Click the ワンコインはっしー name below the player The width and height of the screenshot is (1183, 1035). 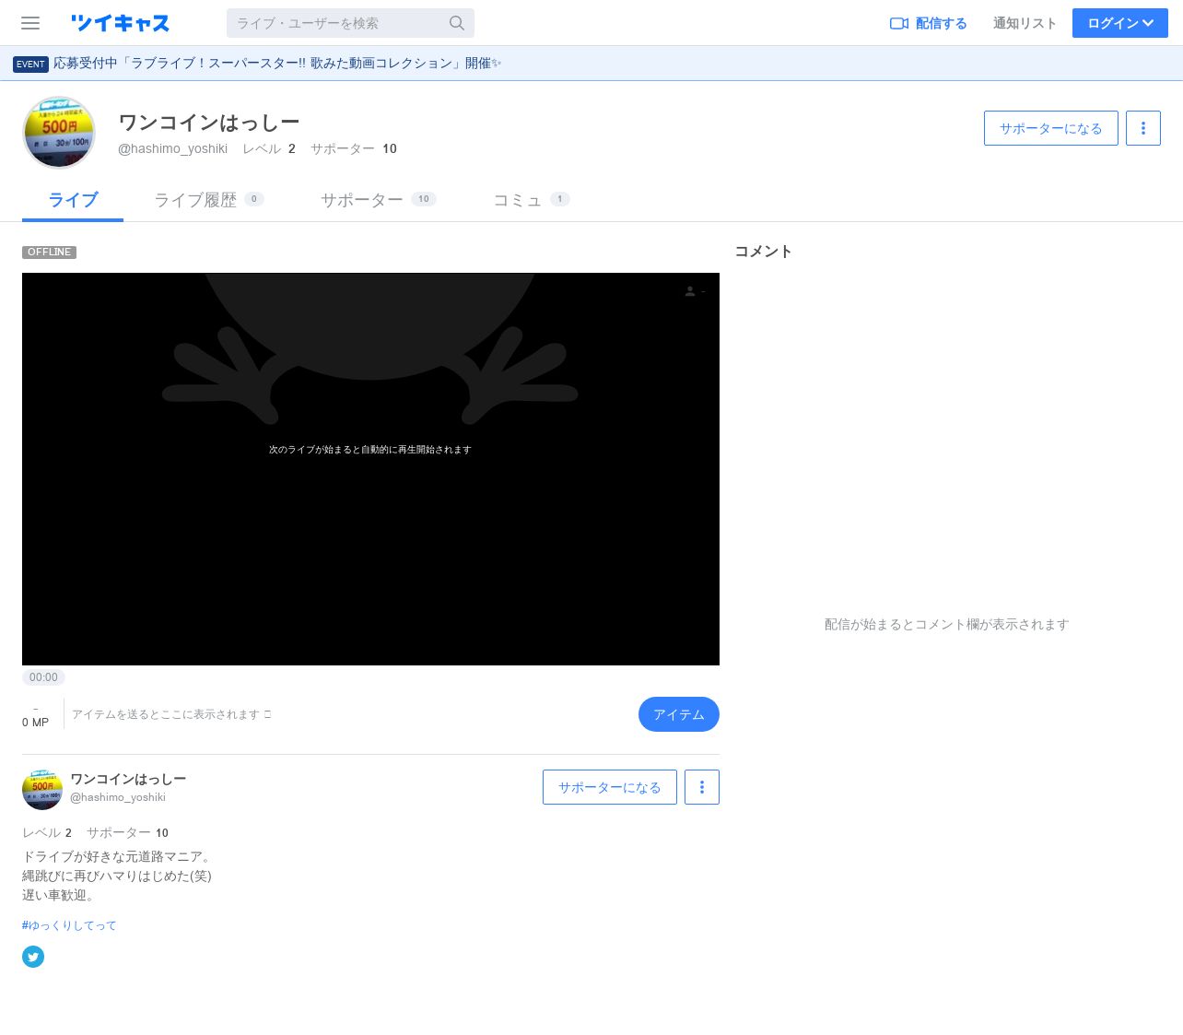click(128, 779)
